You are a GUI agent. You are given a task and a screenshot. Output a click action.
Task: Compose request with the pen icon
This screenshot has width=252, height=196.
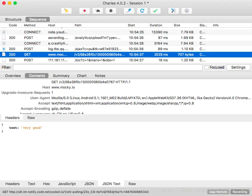(129, 11)
